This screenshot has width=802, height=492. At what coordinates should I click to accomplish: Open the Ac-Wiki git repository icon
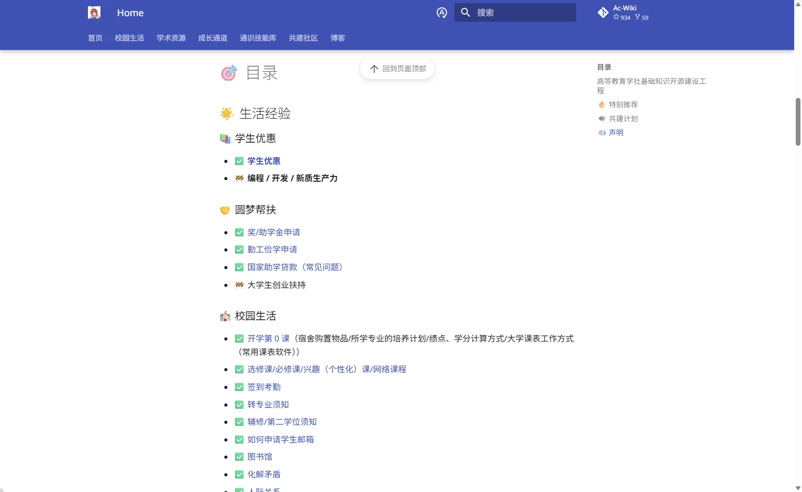(x=603, y=12)
